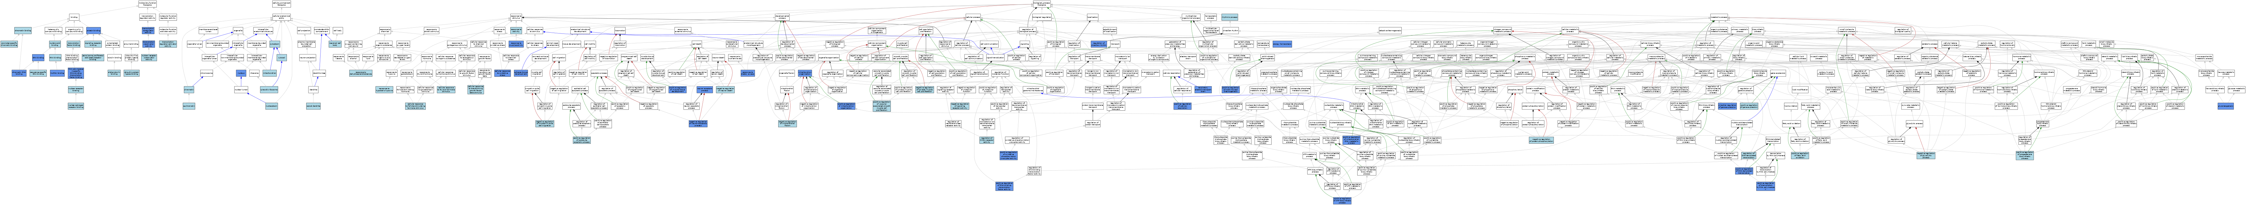This screenshot has height=205, width=2246.
Task: Click the temperature homeostasis node
Action: pyautogui.click(x=1263, y=44)
